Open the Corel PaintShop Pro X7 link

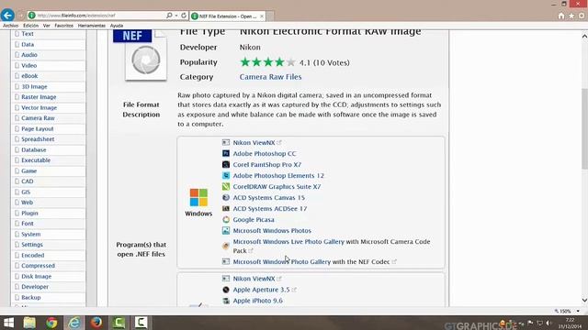tap(267, 164)
